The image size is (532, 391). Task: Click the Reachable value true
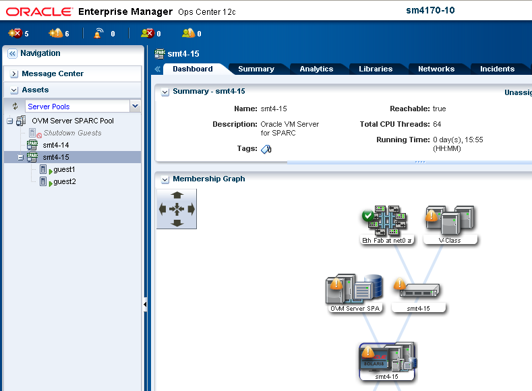(440, 109)
